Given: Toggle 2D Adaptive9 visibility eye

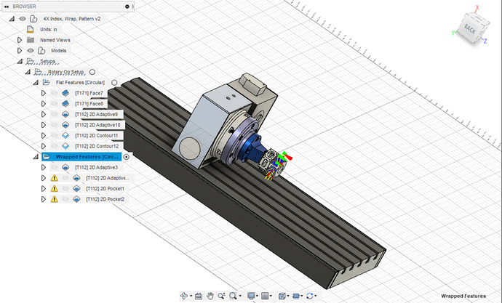Looking at the screenshot, I should click(55, 114).
